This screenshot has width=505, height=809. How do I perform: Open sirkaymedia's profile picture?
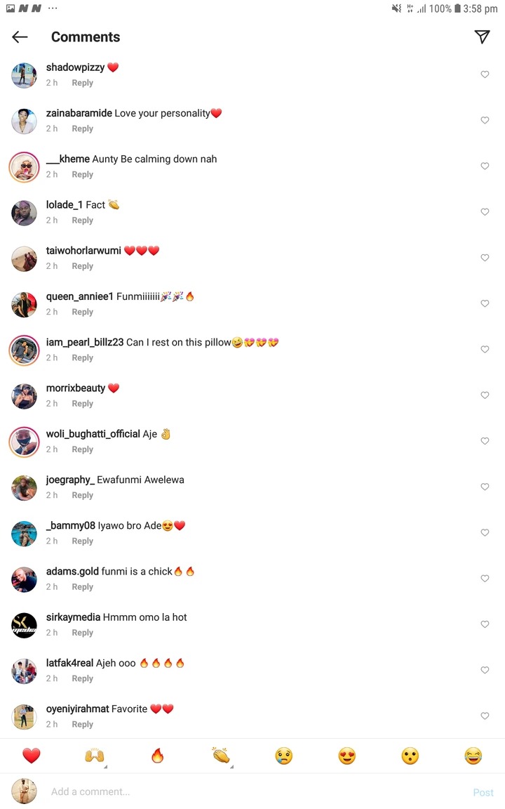point(25,625)
